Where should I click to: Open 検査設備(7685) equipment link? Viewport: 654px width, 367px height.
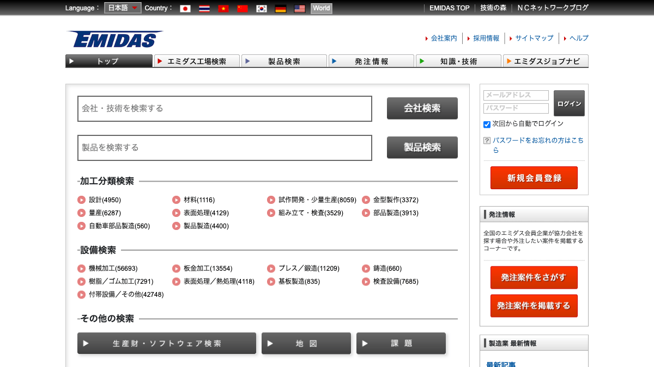(x=396, y=282)
